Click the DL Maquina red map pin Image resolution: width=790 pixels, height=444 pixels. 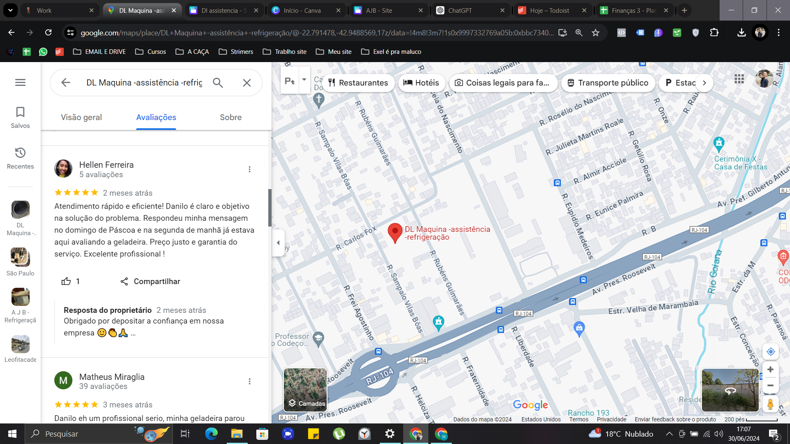pyautogui.click(x=395, y=233)
